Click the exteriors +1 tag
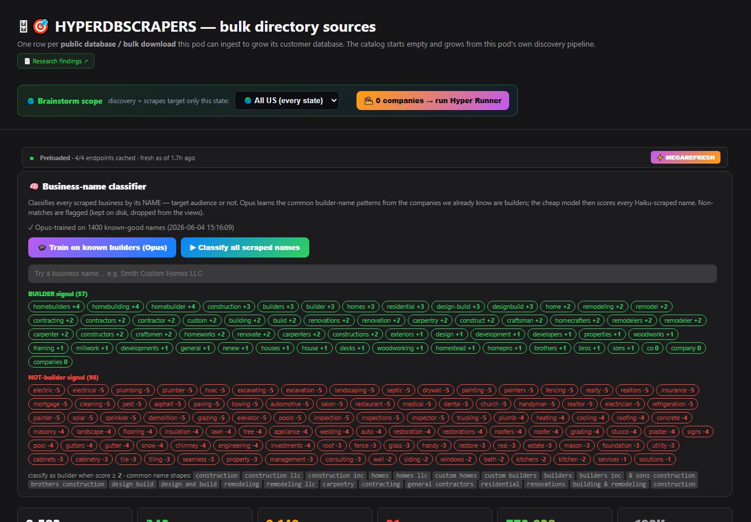751x522 pixels. [406, 334]
